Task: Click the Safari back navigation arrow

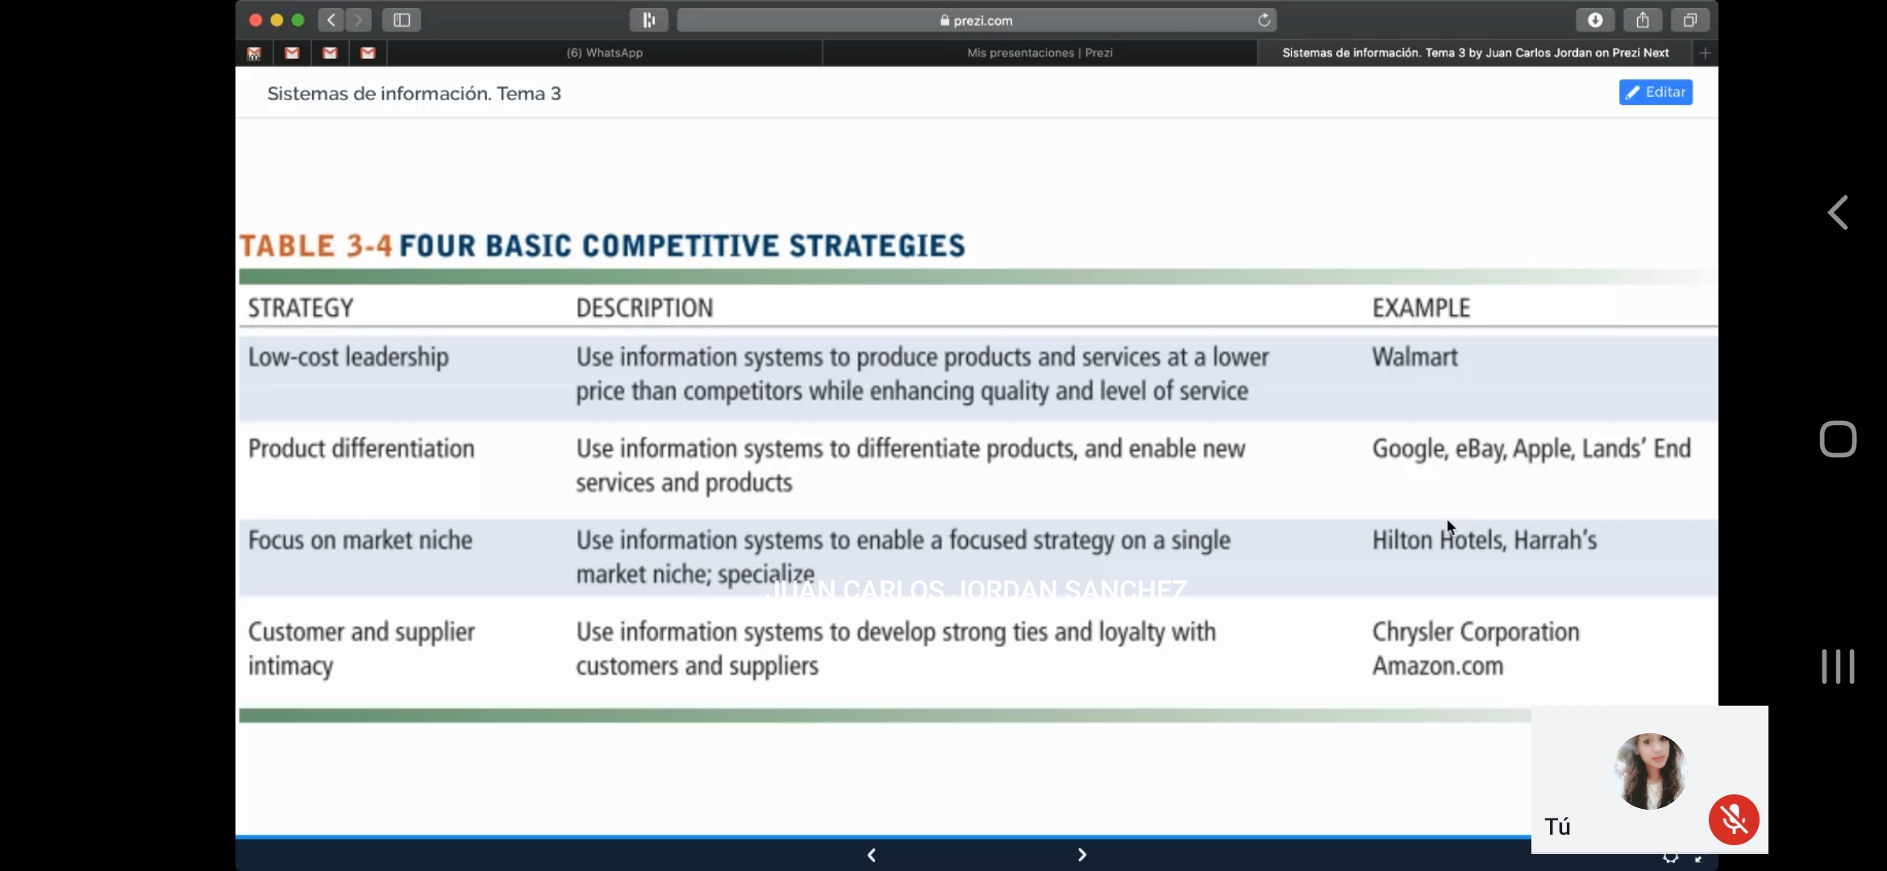Action: point(331,20)
